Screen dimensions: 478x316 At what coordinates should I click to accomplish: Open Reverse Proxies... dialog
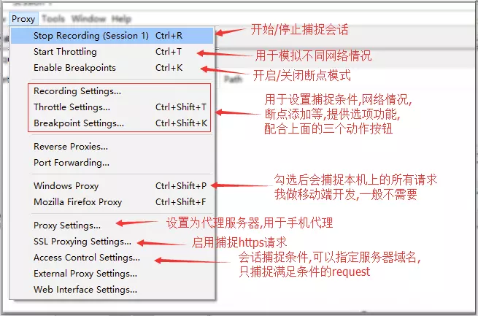coord(112,147)
